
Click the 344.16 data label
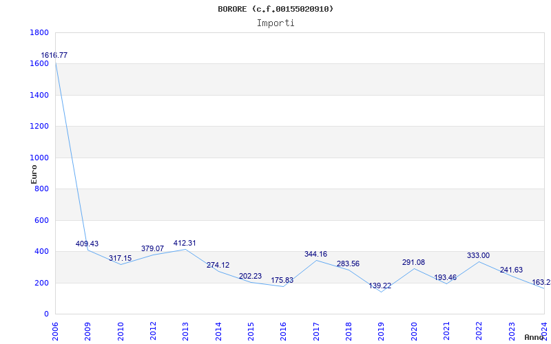click(315, 254)
